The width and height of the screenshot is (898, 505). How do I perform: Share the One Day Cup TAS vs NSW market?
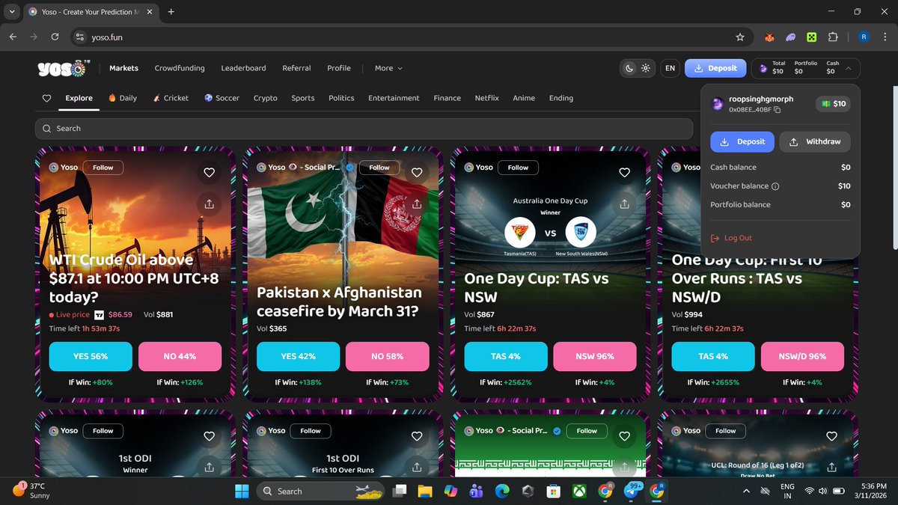tap(624, 203)
